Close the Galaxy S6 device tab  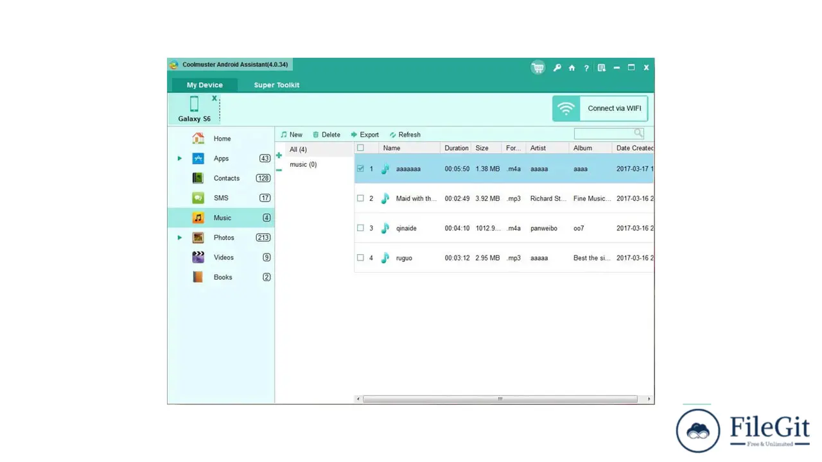(x=214, y=98)
